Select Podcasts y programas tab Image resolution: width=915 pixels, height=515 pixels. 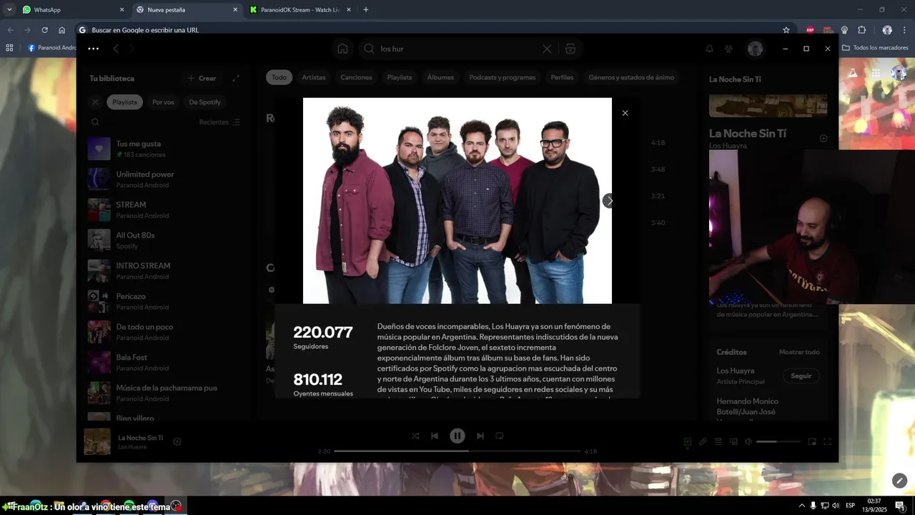tap(503, 77)
